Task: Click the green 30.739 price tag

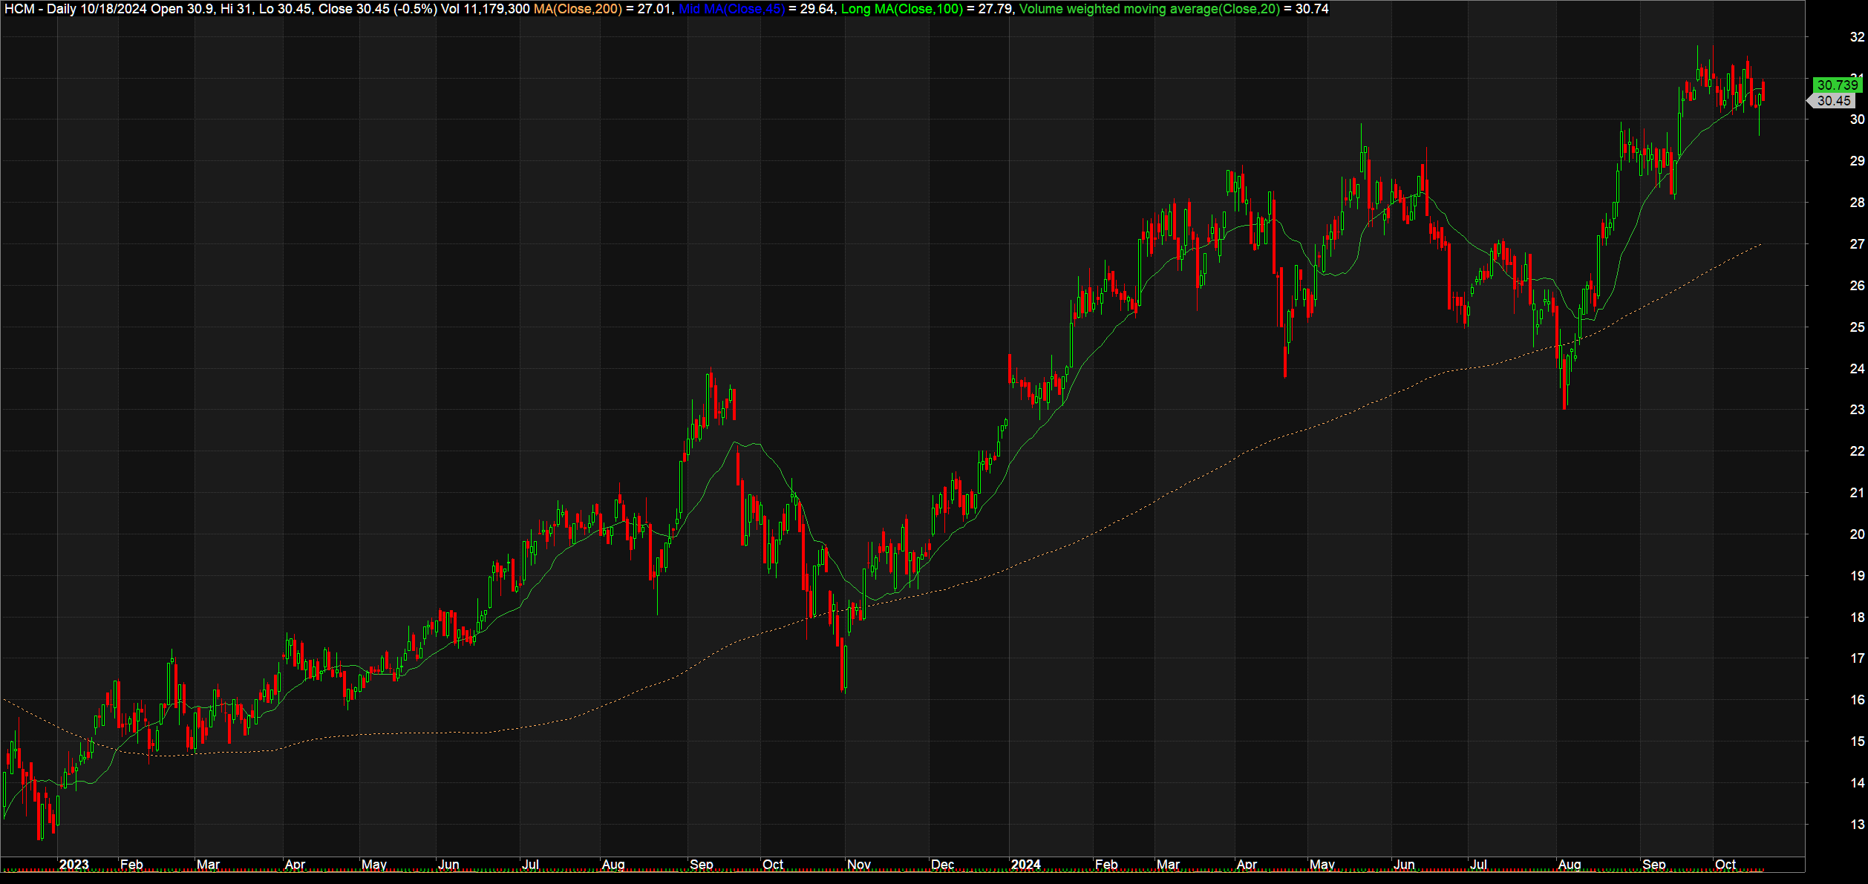Action: pos(1838,85)
